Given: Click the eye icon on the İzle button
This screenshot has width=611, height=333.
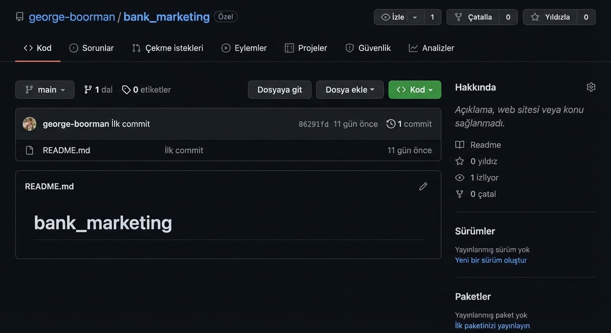Looking at the screenshot, I should click(x=385, y=17).
